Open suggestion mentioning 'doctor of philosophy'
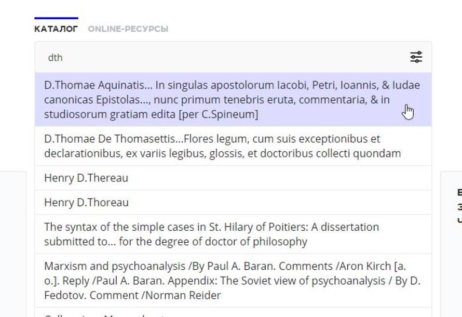The width and height of the screenshot is (462, 317). click(234, 234)
